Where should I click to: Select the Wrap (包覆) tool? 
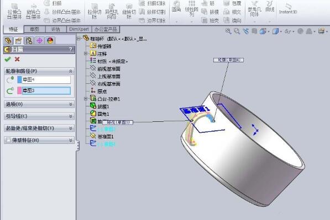232,3
